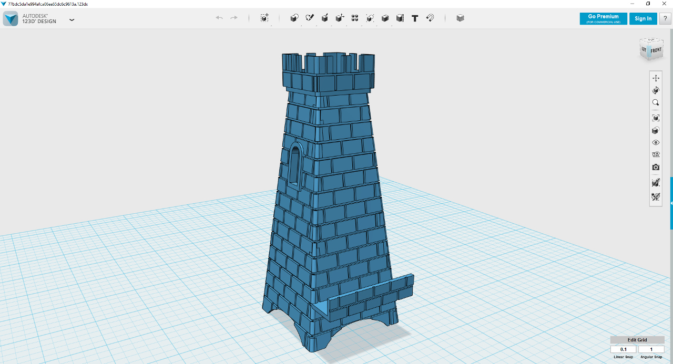The image size is (673, 364).
Task: Click the Redo arrow
Action: [x=234, y=18]
